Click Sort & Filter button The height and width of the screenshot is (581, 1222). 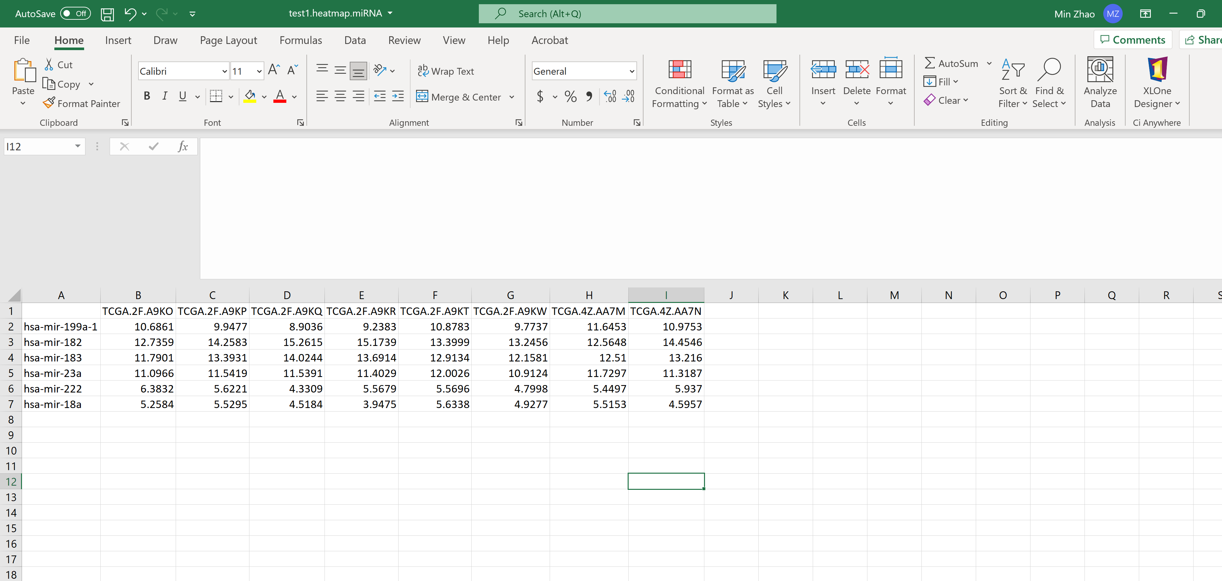tap(1012, 84)
